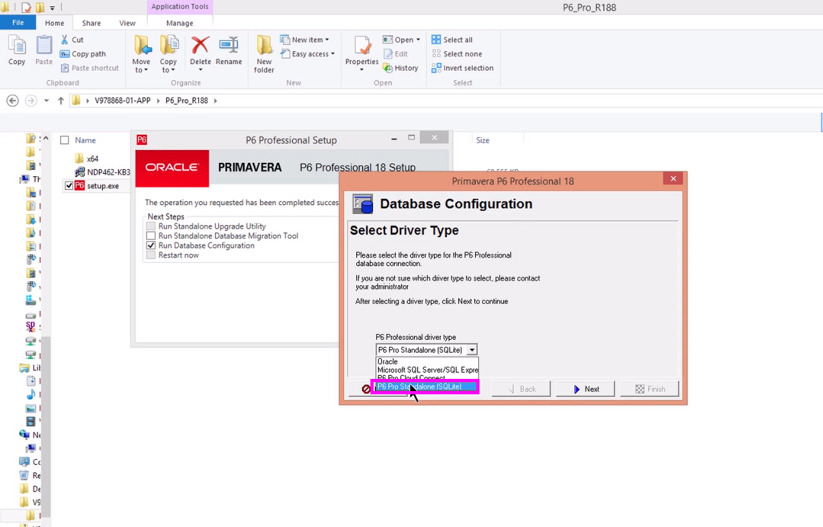The image size is (823, 527).
Task: Go back in Explorer navigation
Action: 12,101
